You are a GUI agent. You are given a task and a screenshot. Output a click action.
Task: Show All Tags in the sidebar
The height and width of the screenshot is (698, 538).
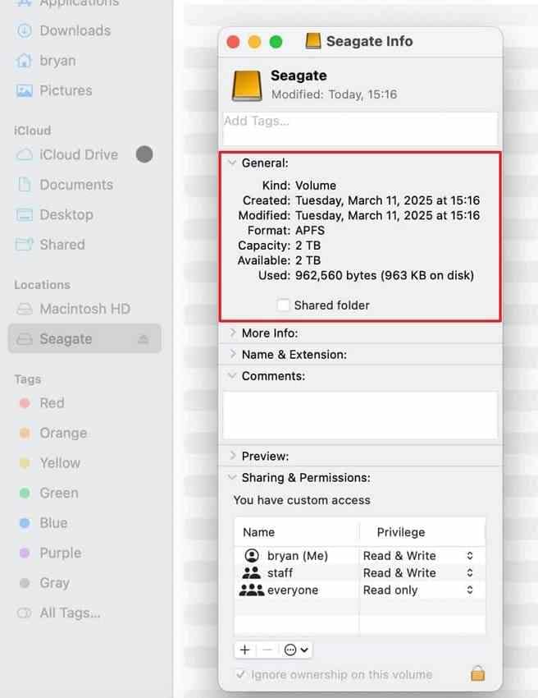pos(70,613)
